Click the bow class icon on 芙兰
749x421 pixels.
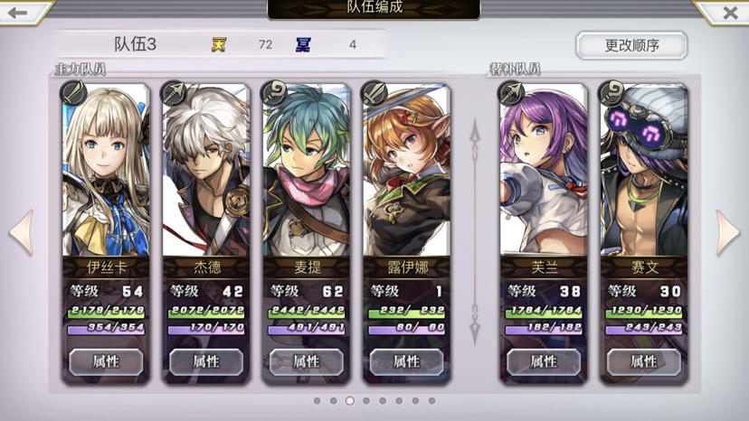tap(510, 92)
